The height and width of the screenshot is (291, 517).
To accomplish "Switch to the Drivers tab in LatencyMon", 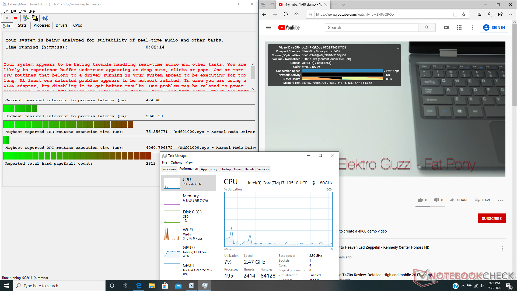I will (x=61, y=25).
